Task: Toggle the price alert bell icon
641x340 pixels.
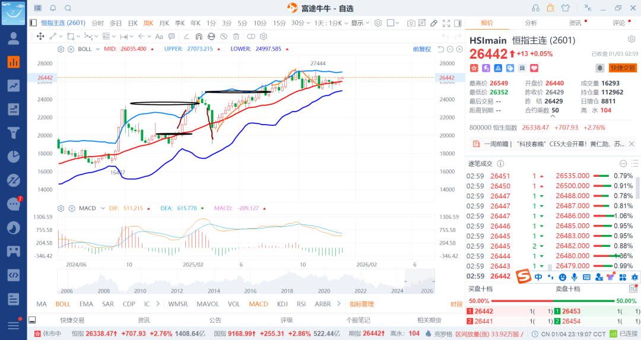Action: click(x=599, y=68)
